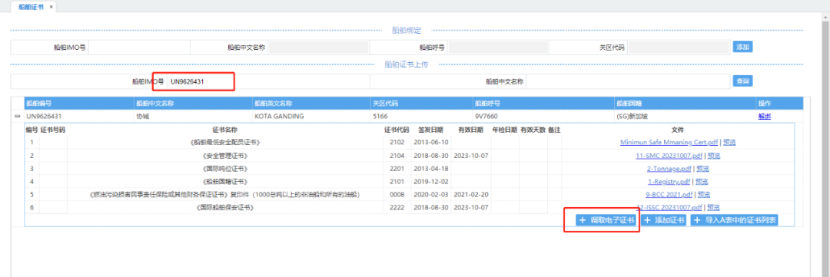The image size is (830, 277).
Task: Collapse the UN9626431 ship row
Action: [18, 117]
